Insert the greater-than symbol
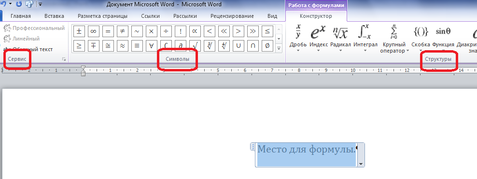 pyautogui.click(x=238, y=31)
